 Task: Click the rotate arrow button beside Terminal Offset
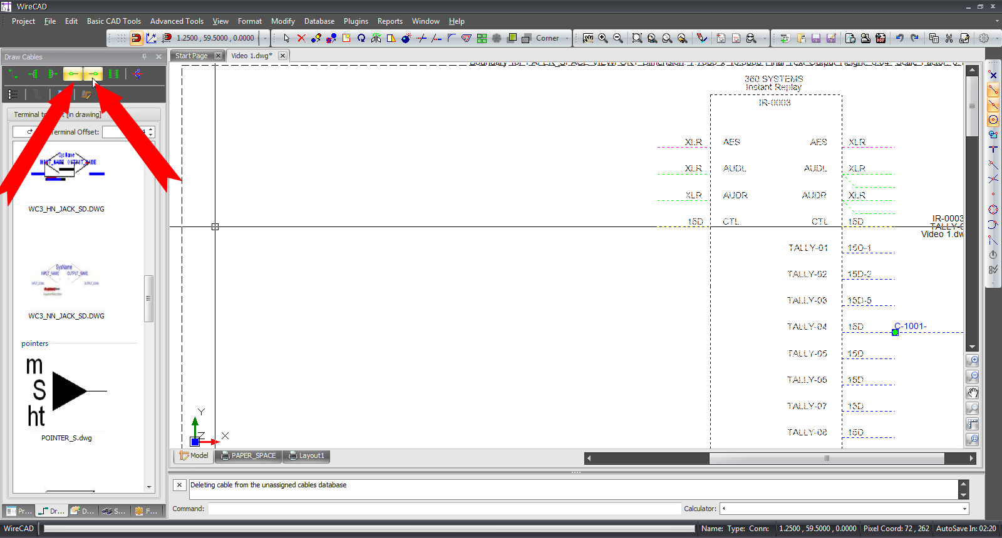point(29,132)
